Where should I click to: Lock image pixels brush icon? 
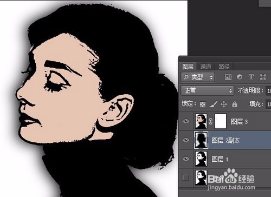coord(214,104)
